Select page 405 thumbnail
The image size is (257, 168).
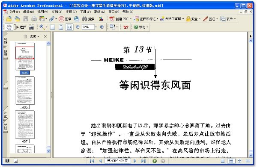(x=25, y=56)
